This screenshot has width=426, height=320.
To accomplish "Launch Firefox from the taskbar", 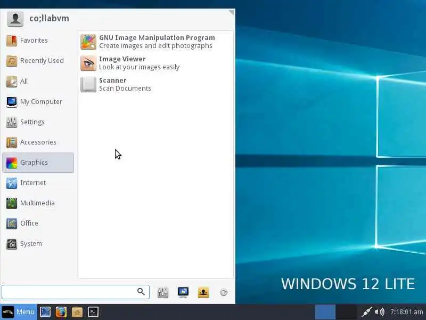I will (61, 312).
